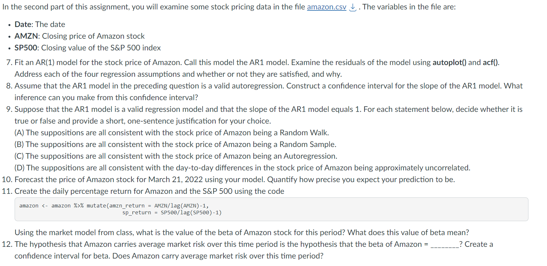Click the bold Date variable label
The image size is (547, 266).
coord(23,24)
